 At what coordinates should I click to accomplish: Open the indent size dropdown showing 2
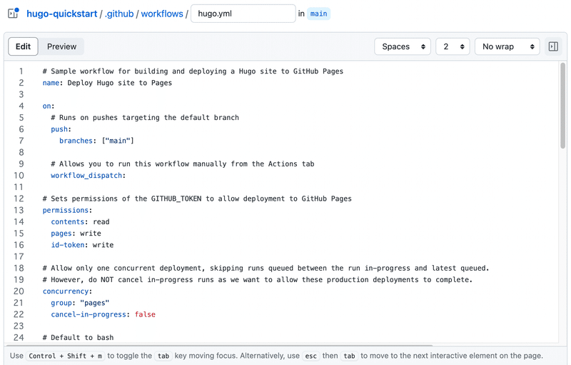click(x=453, y=46)
